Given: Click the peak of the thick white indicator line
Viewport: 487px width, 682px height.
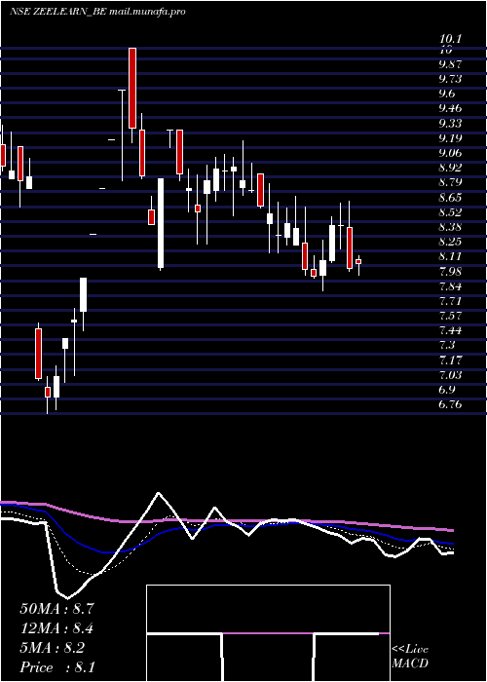Looking at the screenshot, I should tap(158, 493).
